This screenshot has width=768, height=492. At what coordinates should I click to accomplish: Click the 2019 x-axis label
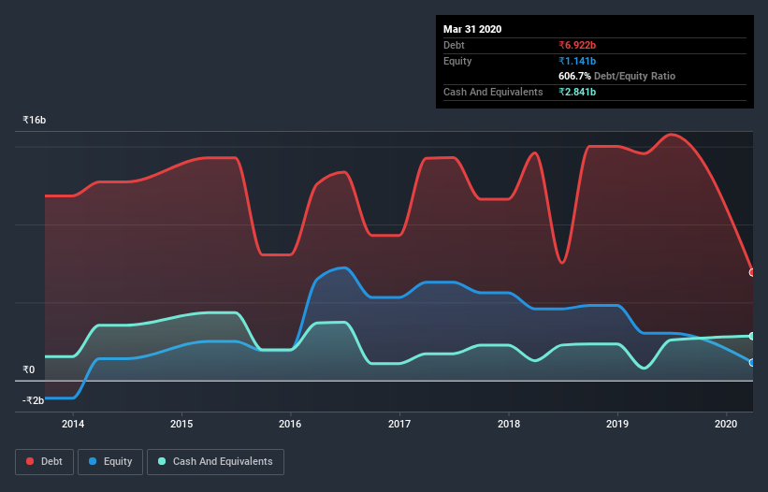[x=617, y=424]
